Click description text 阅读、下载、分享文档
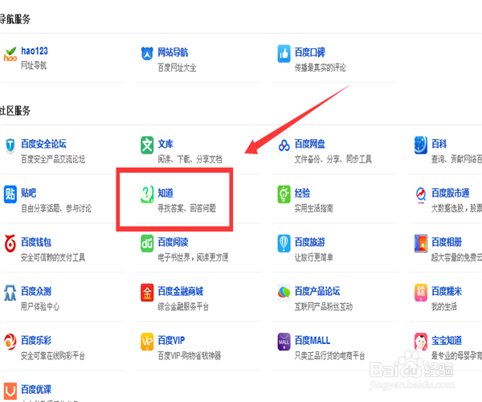 [190, 159]
